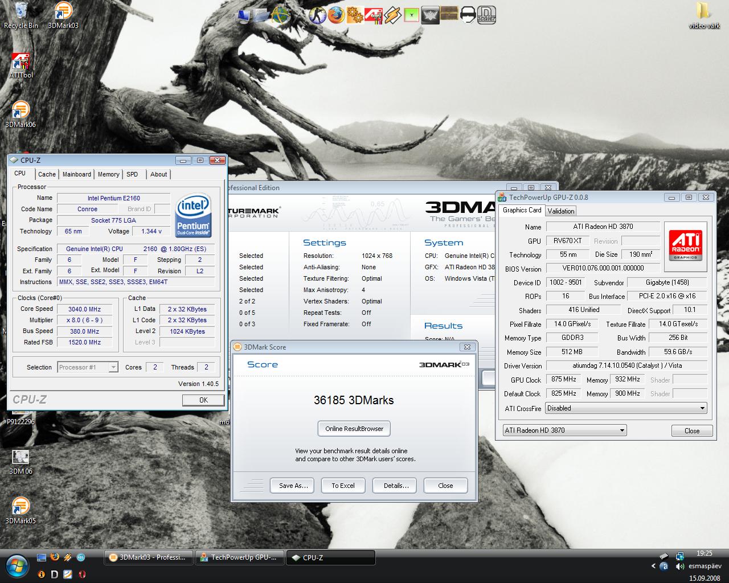Switch to the Mainboard tab in CPU-Z
Viewport: 729px width, 583px height.
77,174
